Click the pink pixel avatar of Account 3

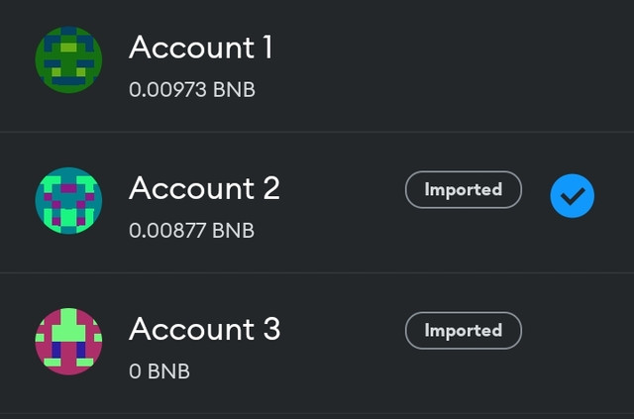[68, 342]
